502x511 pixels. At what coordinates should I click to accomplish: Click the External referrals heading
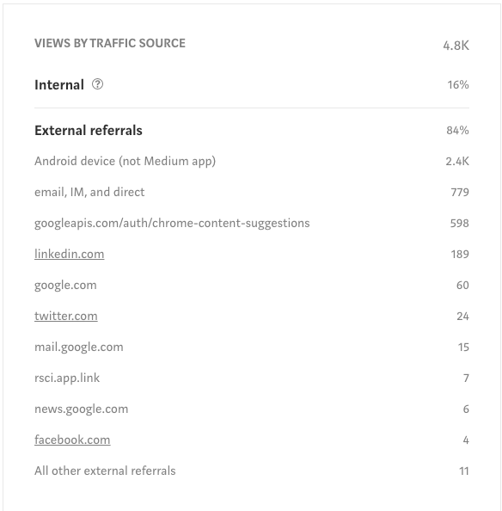tap(89, 131)
